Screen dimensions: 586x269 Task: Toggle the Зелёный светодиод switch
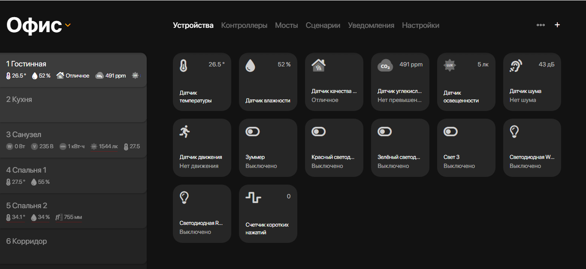pyautogui.click(x=385, y=132)
